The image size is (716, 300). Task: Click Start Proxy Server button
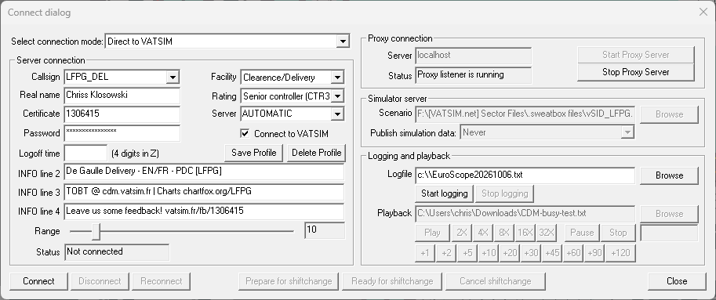(636, 55)
